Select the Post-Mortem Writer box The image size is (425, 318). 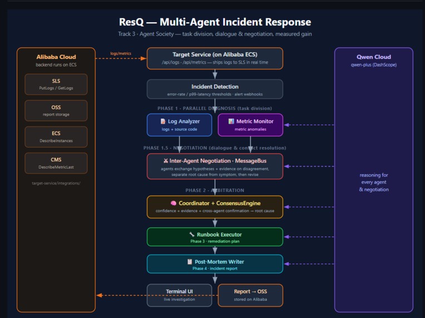(x=215, y=264)
